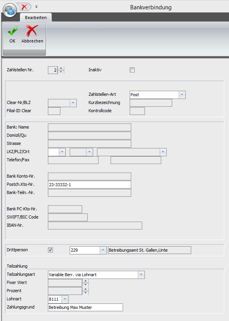Open the Teilzahlungsart dropdown list
Screen dimensions: 229x321
coord(141,275)
